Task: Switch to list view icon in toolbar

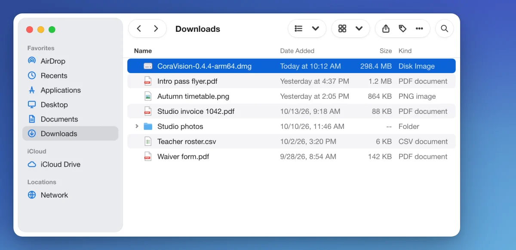Action: (298, 29)
